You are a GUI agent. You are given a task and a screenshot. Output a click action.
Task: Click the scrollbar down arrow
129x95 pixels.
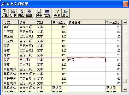pos(125,90)
